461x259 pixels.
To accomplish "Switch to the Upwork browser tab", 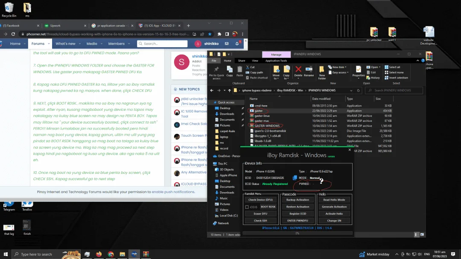I will (66, 26).
